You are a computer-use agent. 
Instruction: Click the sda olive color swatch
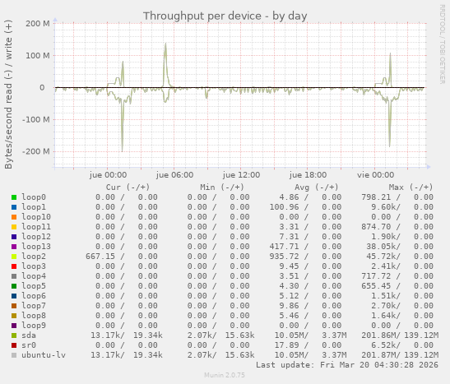14,335
